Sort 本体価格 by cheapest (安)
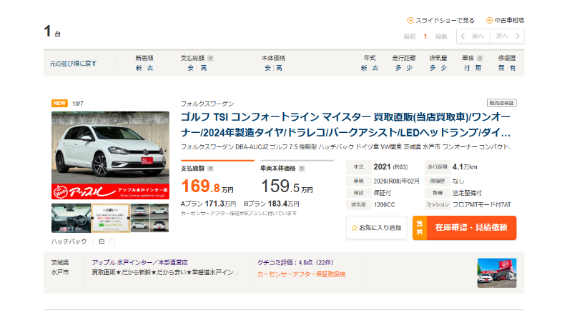Image resolution: width=572 pixels, height=315 pixels. [268, 68]
